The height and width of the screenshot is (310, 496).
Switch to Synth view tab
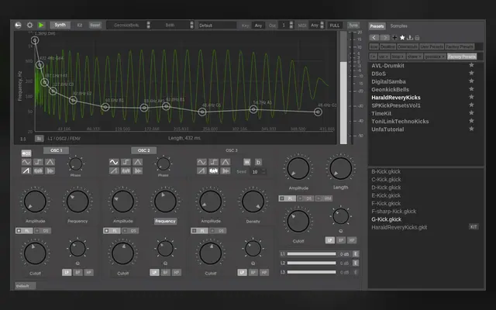click(x=60, y=25)
